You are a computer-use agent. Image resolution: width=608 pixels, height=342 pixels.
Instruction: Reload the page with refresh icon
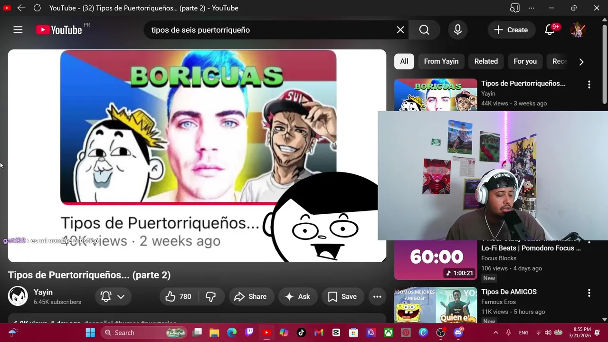click(37, 8)
